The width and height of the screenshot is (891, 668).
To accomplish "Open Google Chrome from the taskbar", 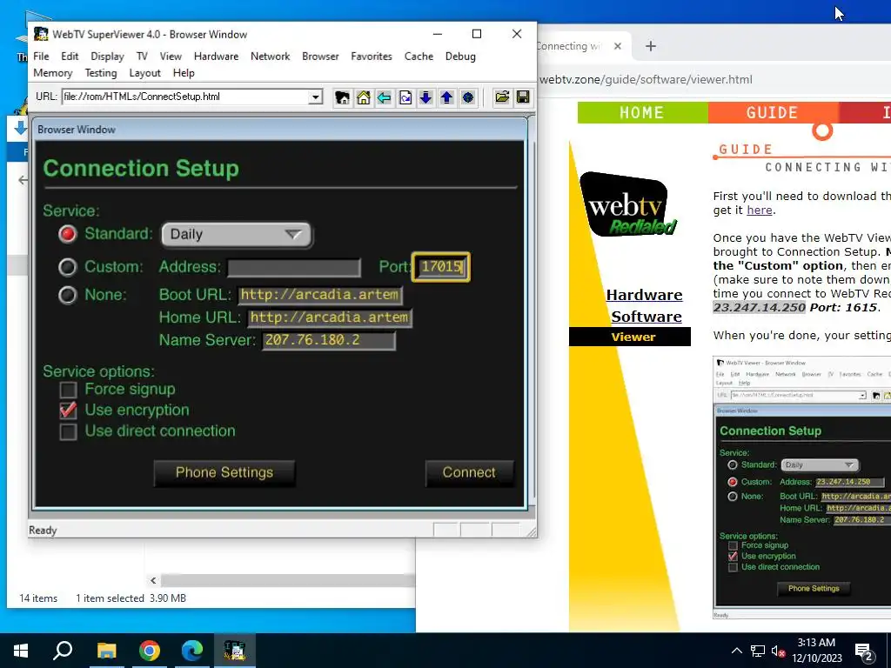I will [x=150, y=651].
